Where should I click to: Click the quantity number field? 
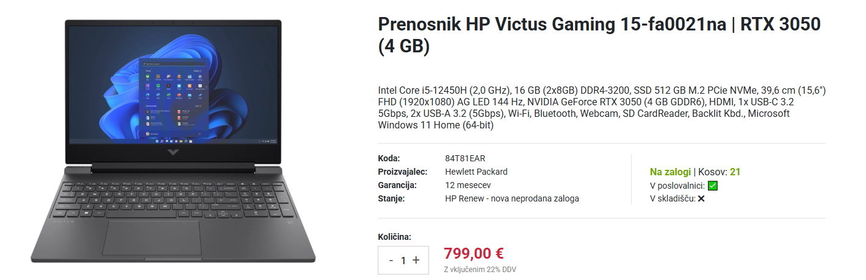click(403, 261)
